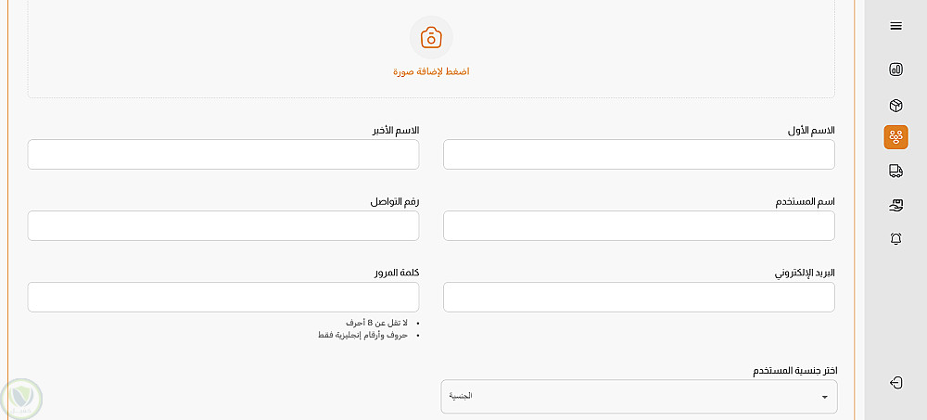Image resolution: width=927 pixels, height=420 pixels.
Task: Focus the 'اسم المستخدم' text field
Action: tap(639, 225)
